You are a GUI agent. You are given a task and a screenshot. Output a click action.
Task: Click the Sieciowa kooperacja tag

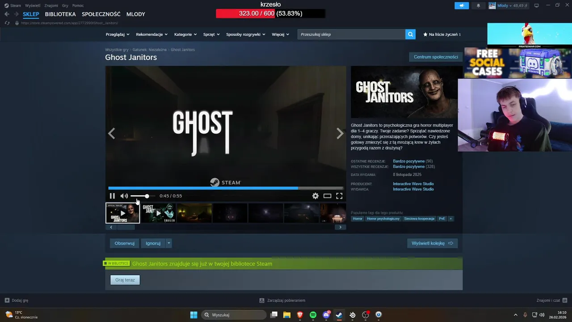pyautogui.click(x=419, y=219)
